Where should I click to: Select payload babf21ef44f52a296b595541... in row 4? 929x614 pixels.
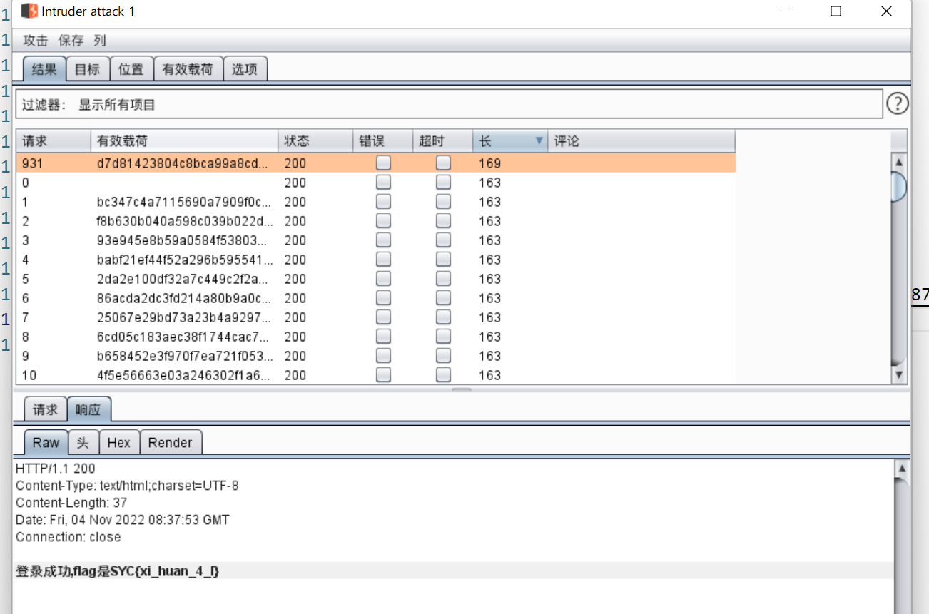pos(184,260)
